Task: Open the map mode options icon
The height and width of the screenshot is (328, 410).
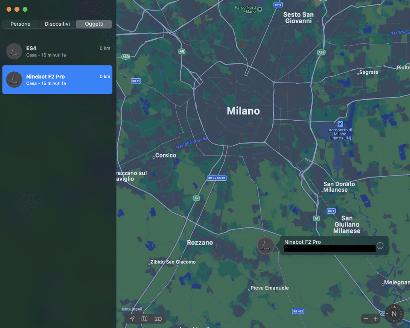Action: click(145, 318)
